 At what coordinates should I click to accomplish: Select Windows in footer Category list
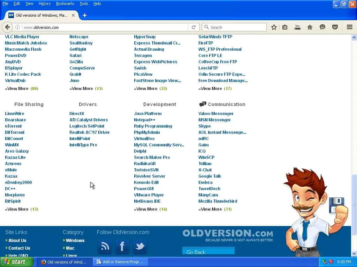(75, 241)
